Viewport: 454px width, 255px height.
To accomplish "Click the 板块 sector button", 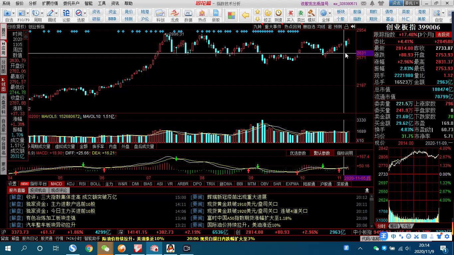I will tap(341, 12).
